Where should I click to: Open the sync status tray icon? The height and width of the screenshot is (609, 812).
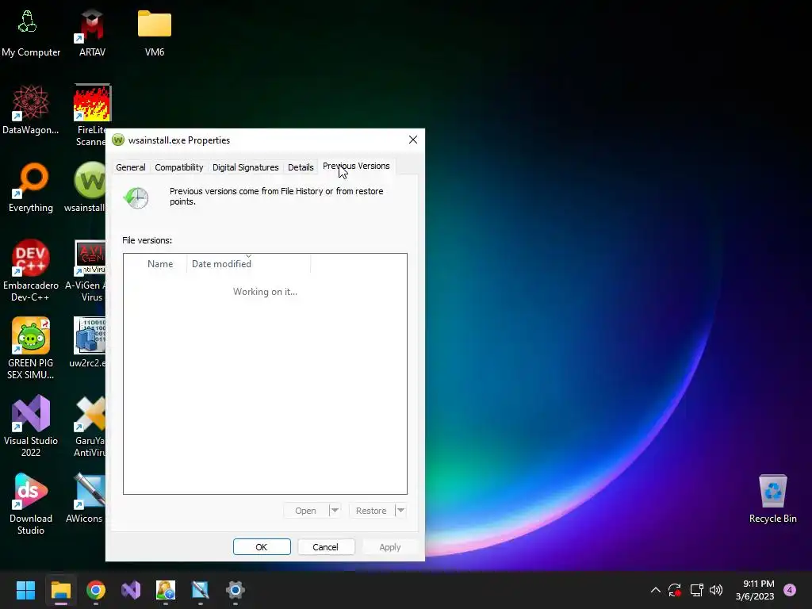click(x=674, y=590)
